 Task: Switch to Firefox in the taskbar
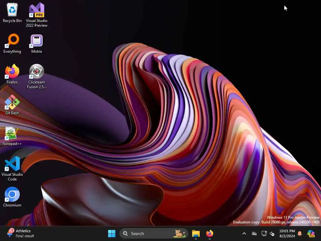pos(209,233)
